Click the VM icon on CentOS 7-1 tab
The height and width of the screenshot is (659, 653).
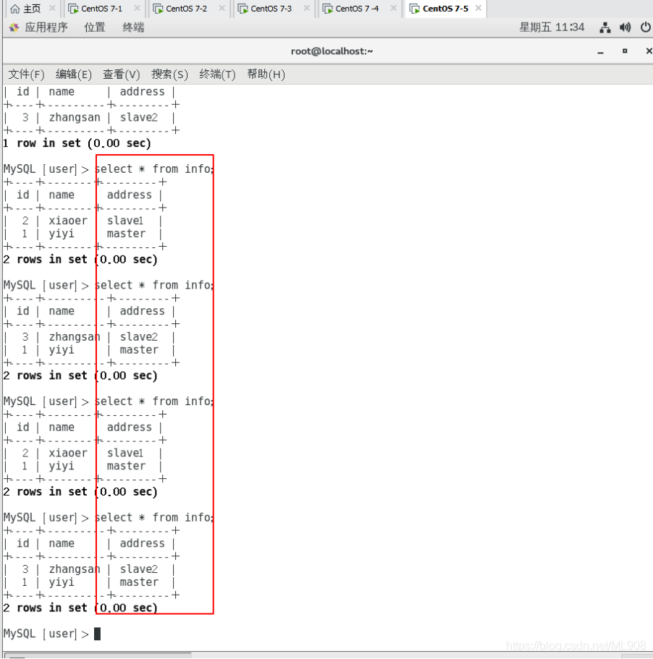(x=73, y=9)
